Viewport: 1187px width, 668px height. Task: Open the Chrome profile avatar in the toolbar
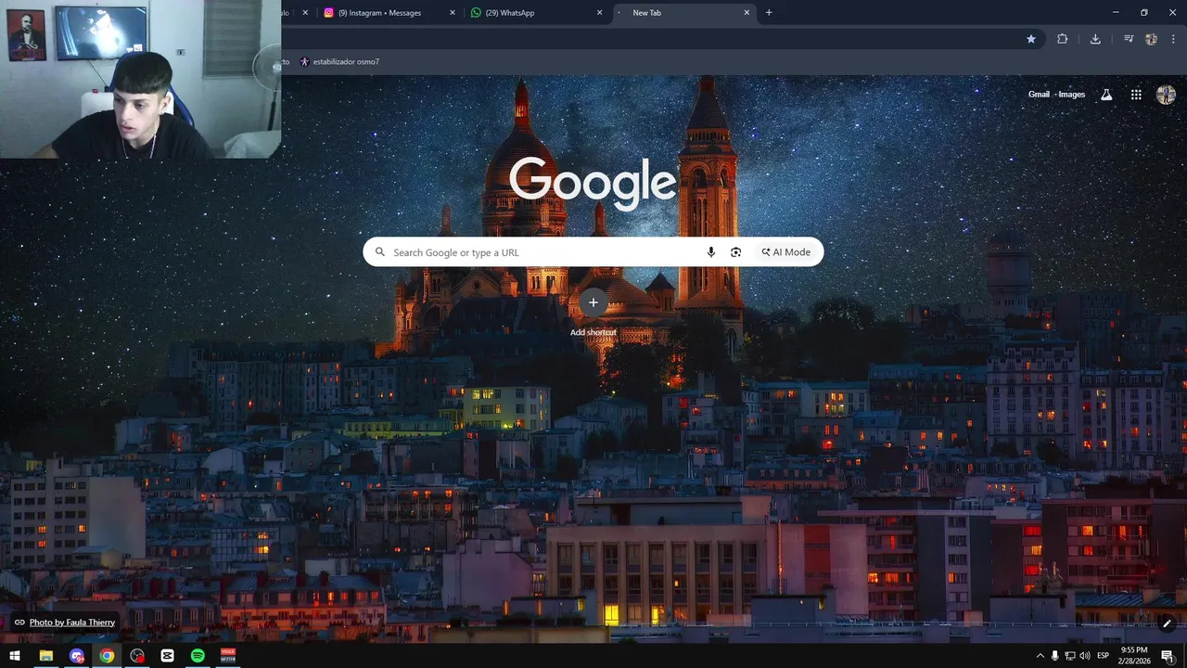point(1151,39)
